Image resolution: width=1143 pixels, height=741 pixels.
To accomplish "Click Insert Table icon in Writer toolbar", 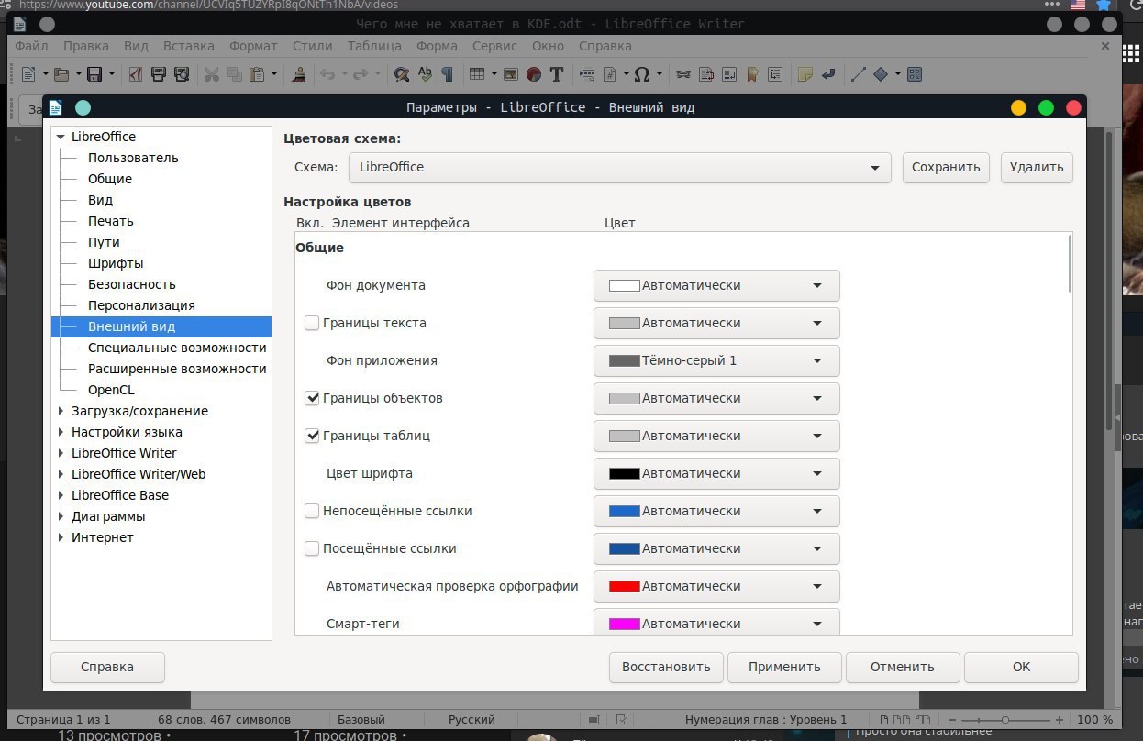I will coord(476,74).
